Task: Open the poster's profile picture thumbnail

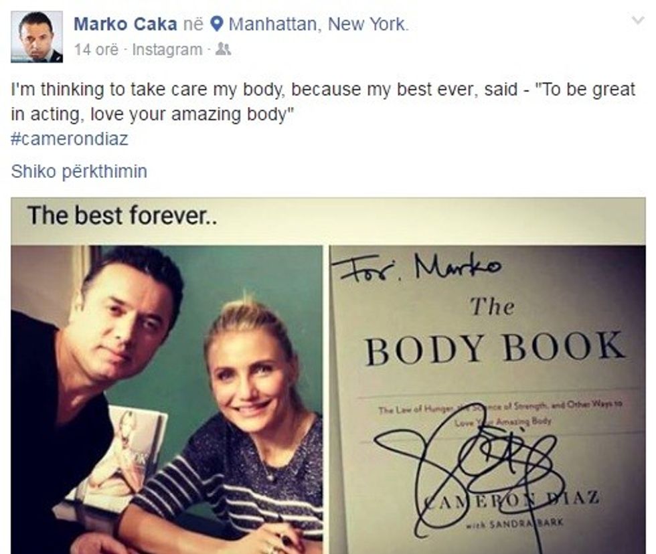Action: [x=37, y=37]
